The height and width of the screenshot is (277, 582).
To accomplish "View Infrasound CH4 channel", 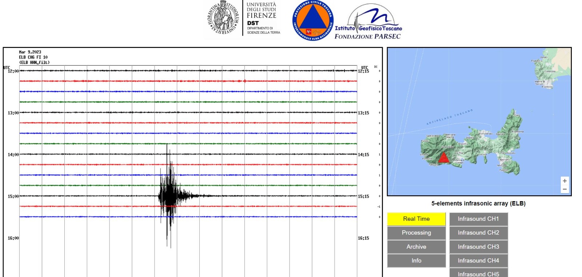I will pos(478,261).
